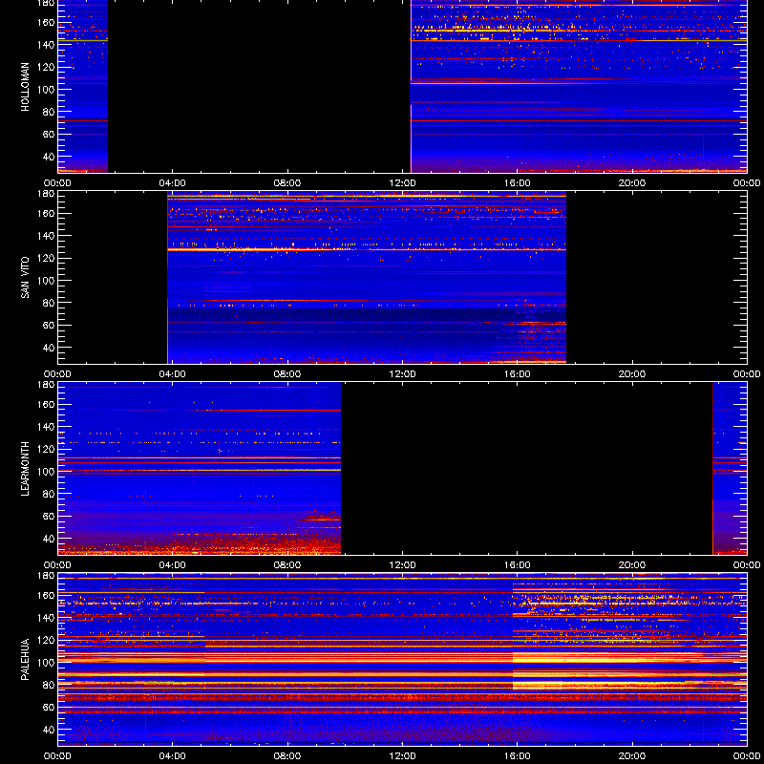Click Learmonth panel's 20:00 time label
This screenshot has width=764, height=764.
pos(632,565)
